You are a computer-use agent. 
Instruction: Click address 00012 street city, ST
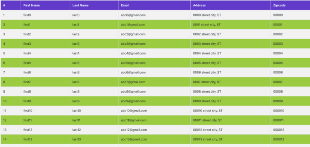coord(208,130)
